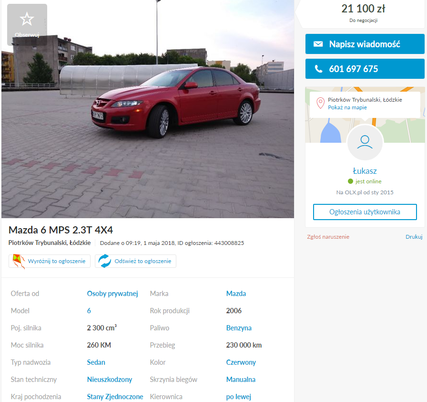Click the kite icon for Wyróżnij to ogłoszenie
Screen dimensions: 427x402
(x=19, y=261)
